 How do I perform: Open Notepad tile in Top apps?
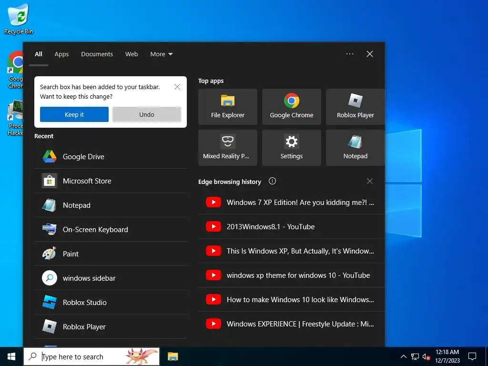355,148
